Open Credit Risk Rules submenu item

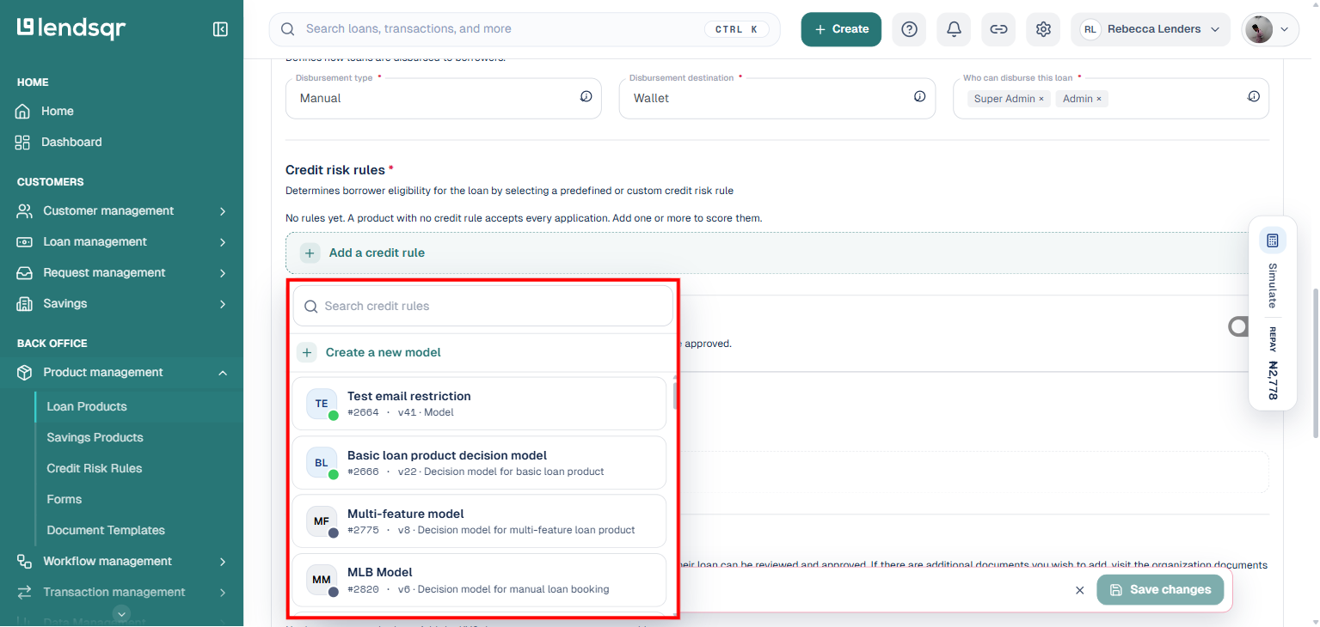[x=95, y=468]
